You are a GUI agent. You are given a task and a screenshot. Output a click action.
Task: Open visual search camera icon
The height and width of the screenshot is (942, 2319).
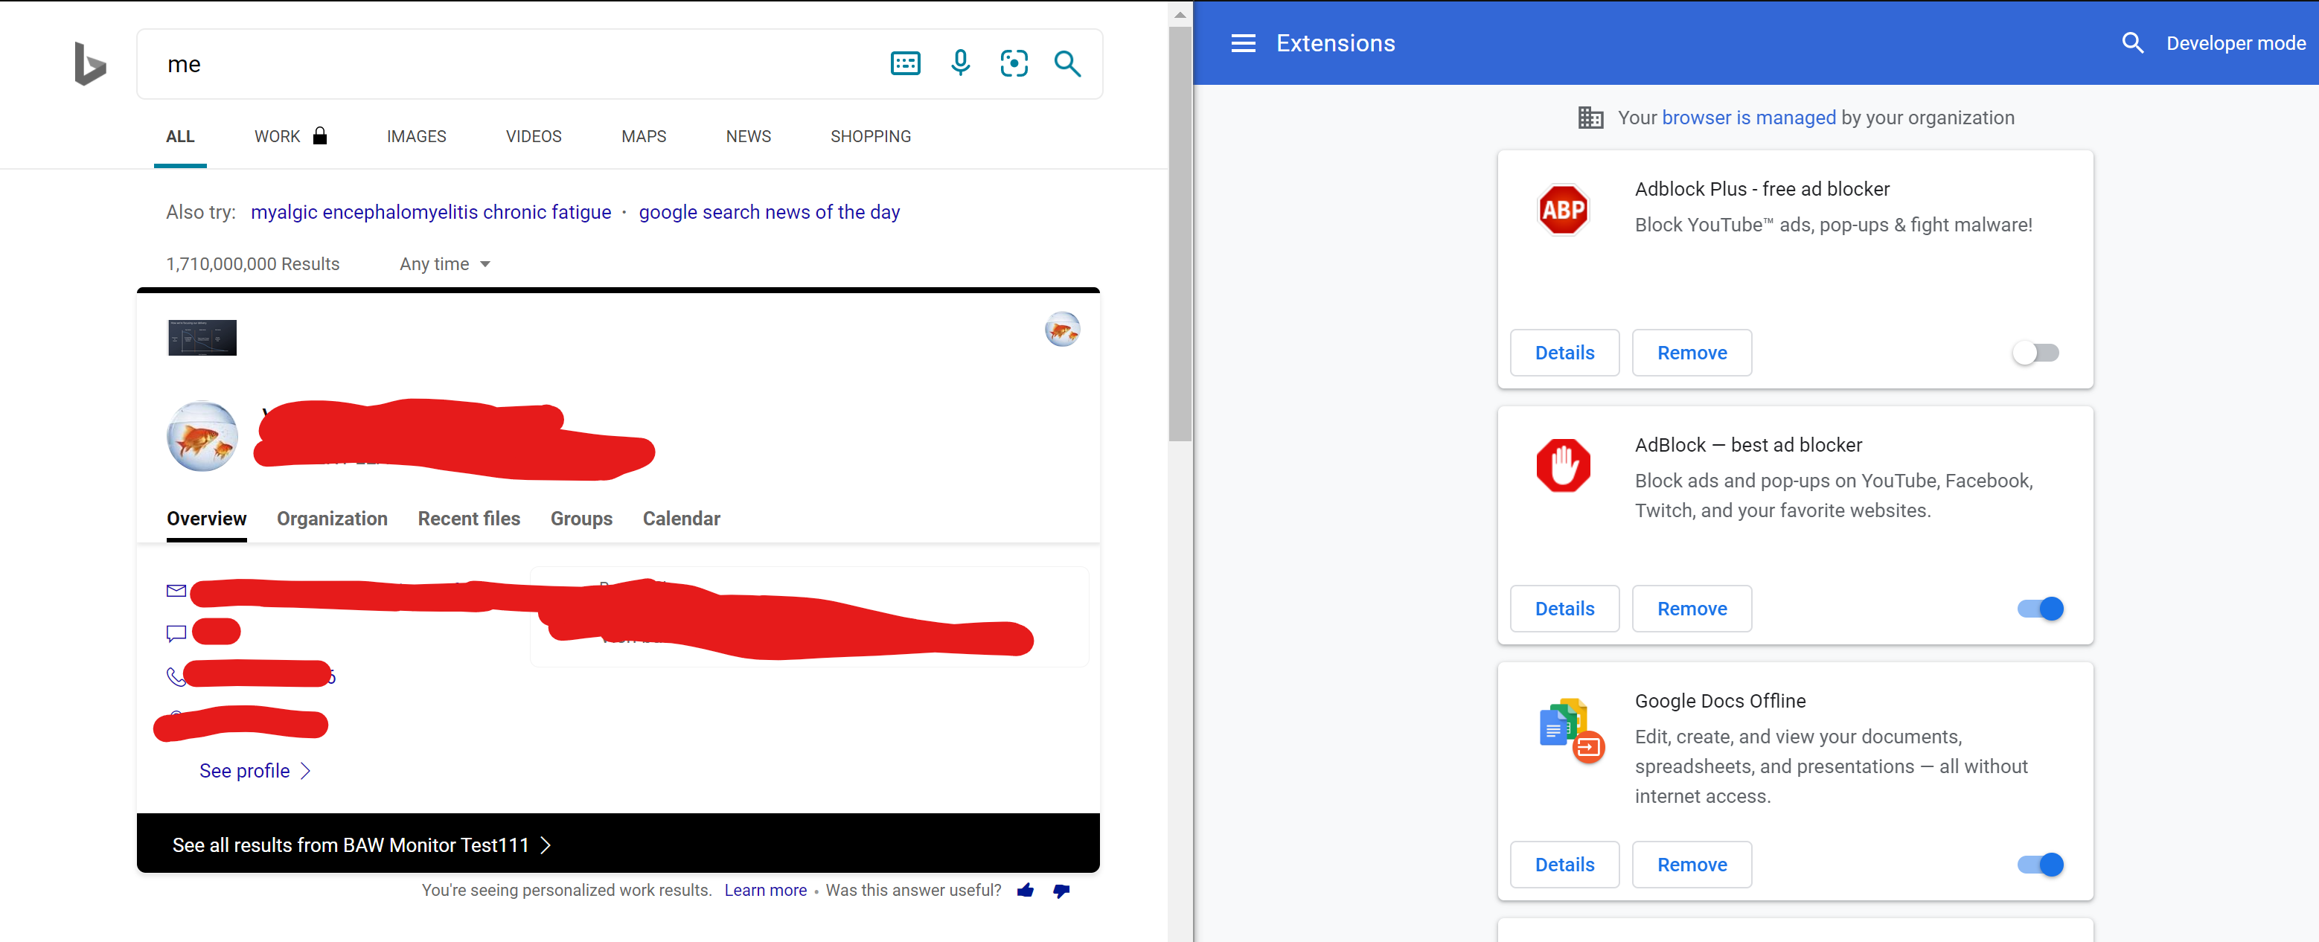click(1014, 63)
